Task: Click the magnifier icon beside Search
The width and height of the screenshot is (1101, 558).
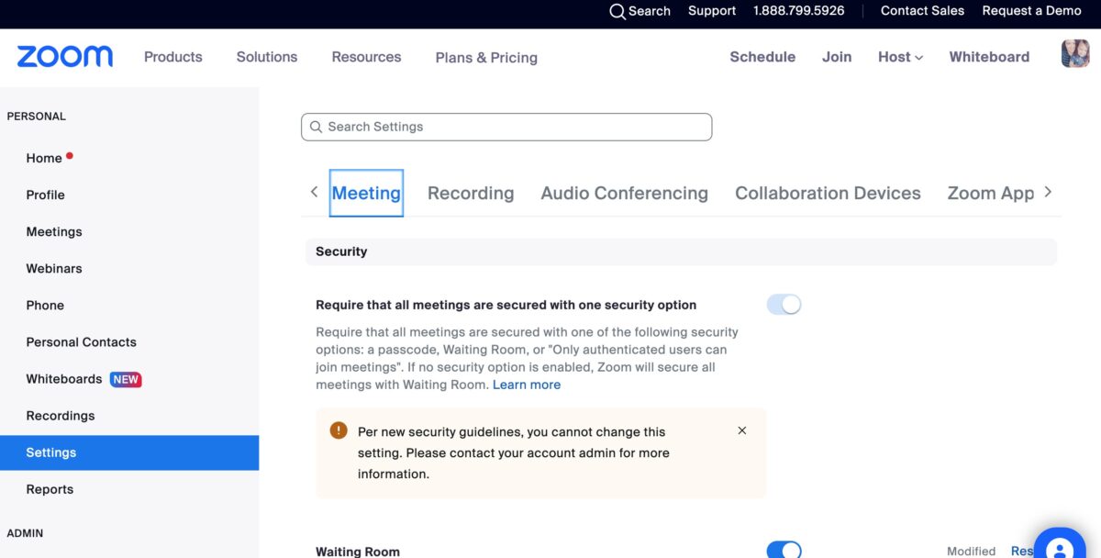Action: pyautogui.click(x=617, y=11)
